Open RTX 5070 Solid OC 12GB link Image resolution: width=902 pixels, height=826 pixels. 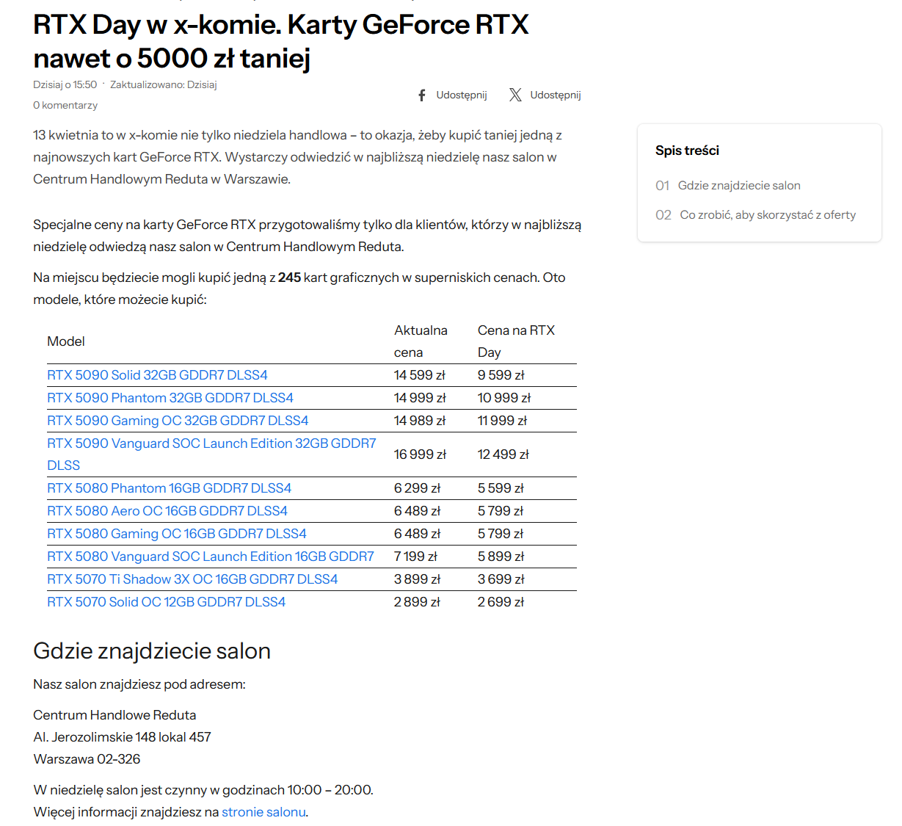(167, 602)
